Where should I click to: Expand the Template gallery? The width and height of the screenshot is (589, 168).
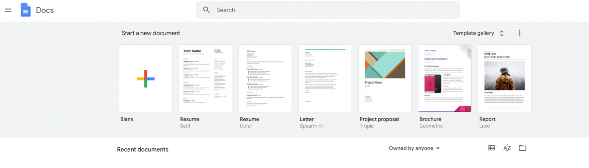click(x=479, y=33)
